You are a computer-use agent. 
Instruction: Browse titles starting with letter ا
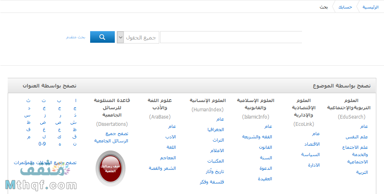click(76, 100)
